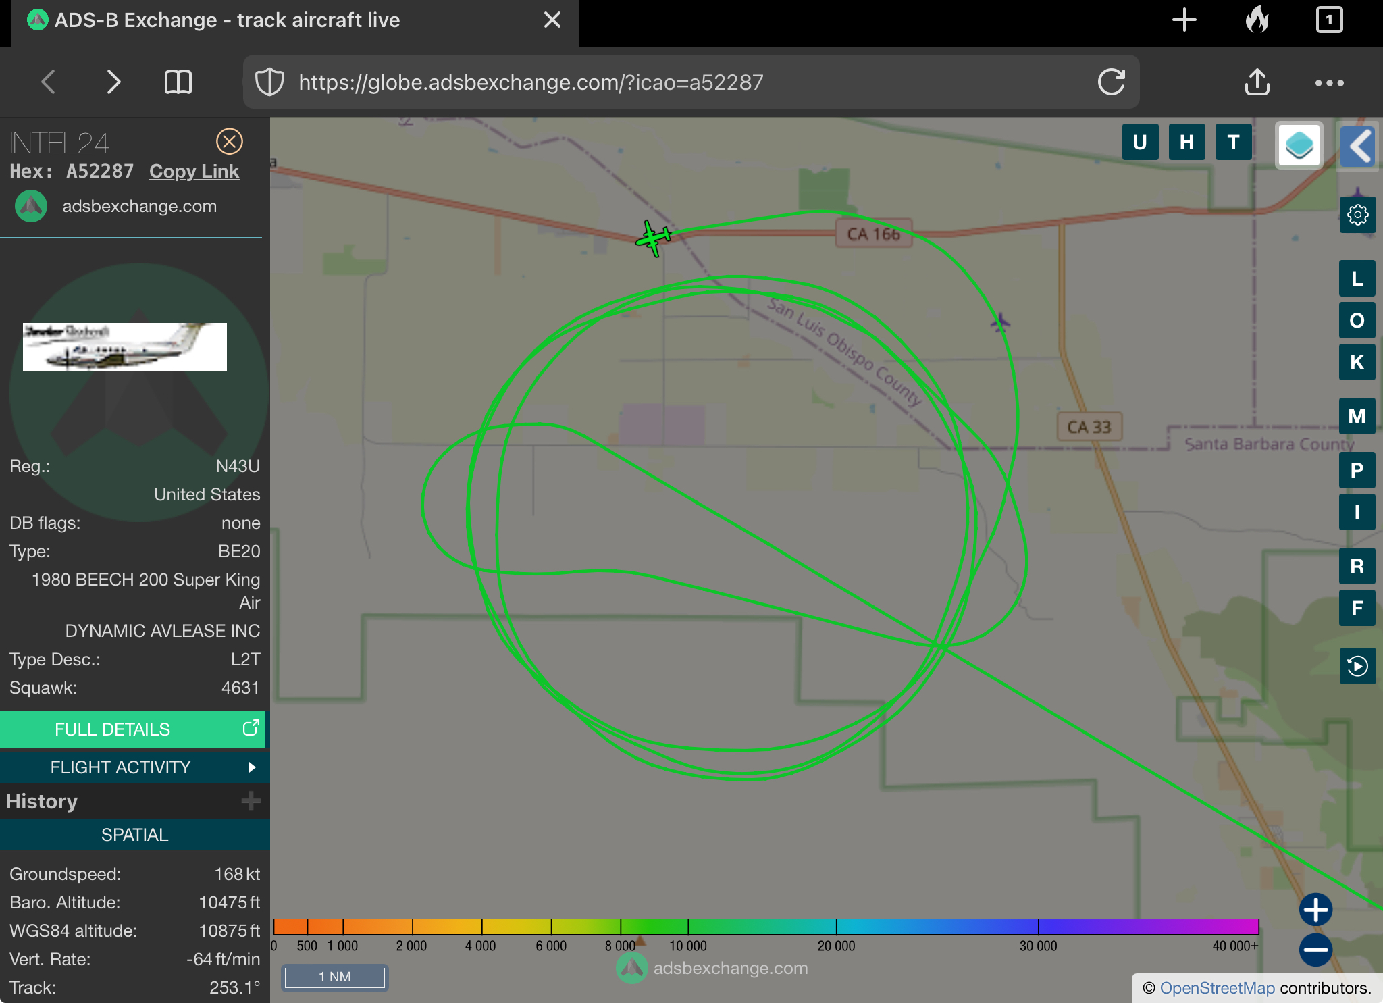Image resolution: width=1383 pixels, height=1003 pixels.
Task: Go forward in browser history
Action: 113,82
